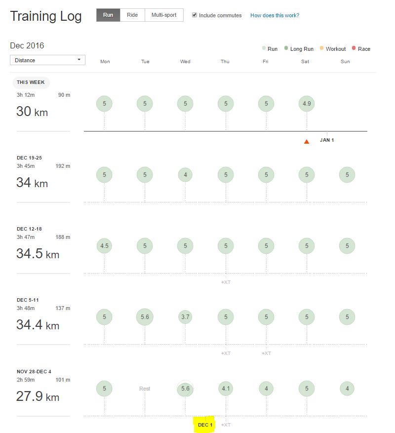This screenshot has width=395, height=433.
Task: Select the 3.7 km Wednesday run in Dec 5-11 week
Action: point(185,317)
